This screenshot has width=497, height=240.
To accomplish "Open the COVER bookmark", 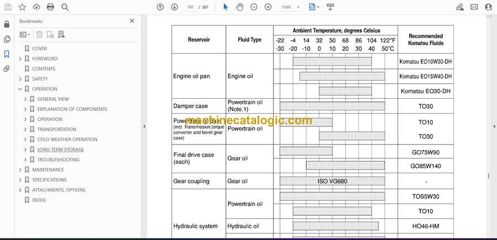I will click(x=39, y=49).
